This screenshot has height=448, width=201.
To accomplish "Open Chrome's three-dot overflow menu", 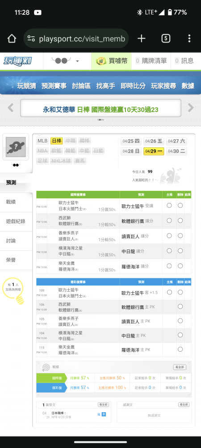I will 189,39.
